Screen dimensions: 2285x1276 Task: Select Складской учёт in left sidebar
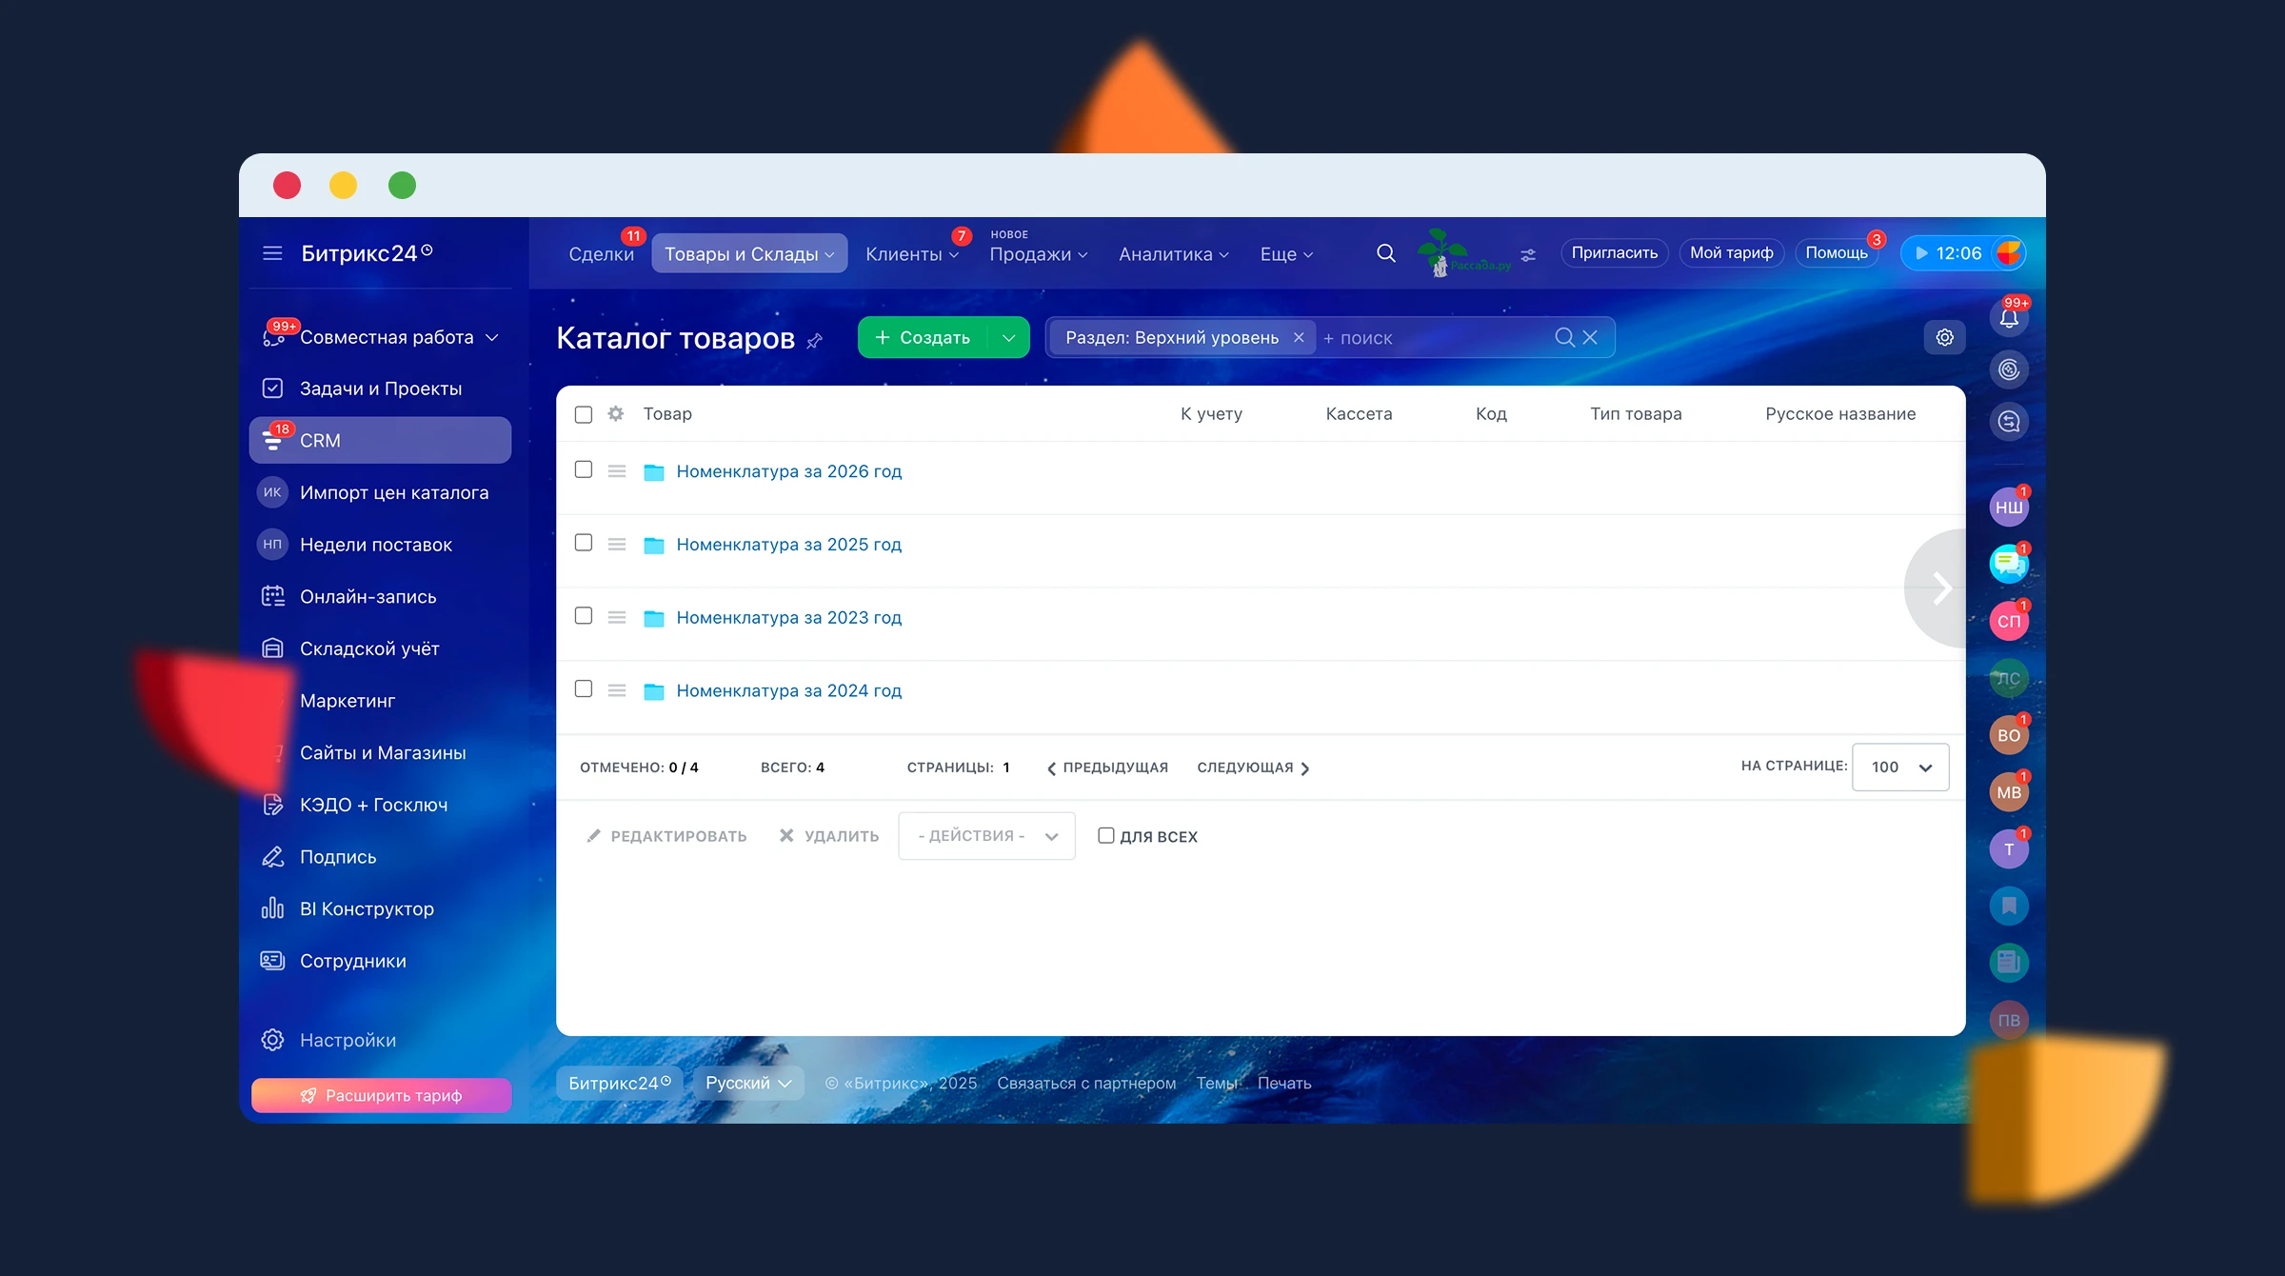click(369, 648)
